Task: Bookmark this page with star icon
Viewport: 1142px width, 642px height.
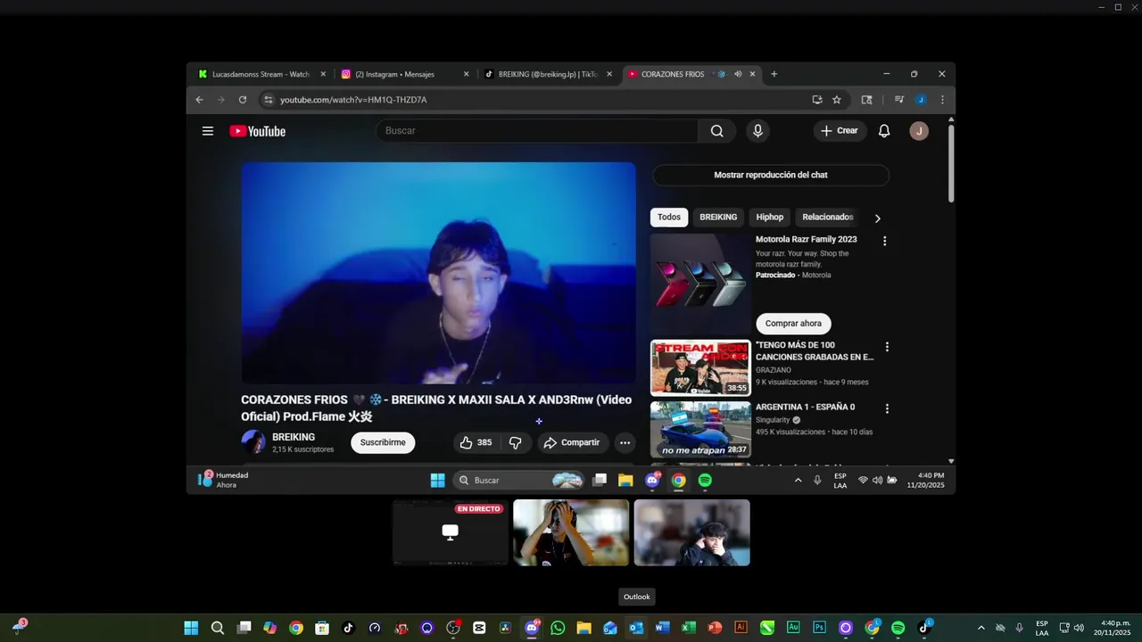Action: tap(837, 100)
